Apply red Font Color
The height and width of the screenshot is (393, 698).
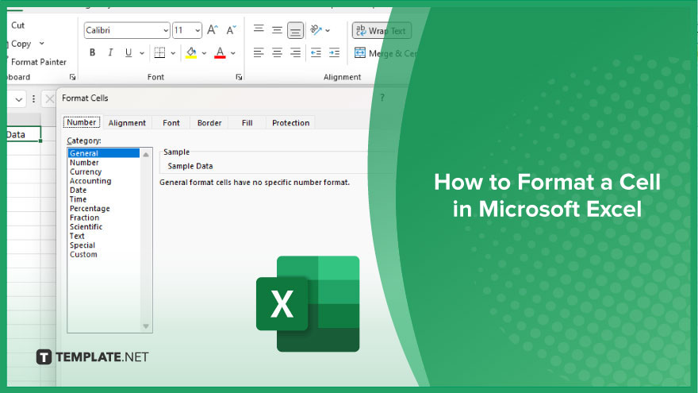(x=220, y=52)
